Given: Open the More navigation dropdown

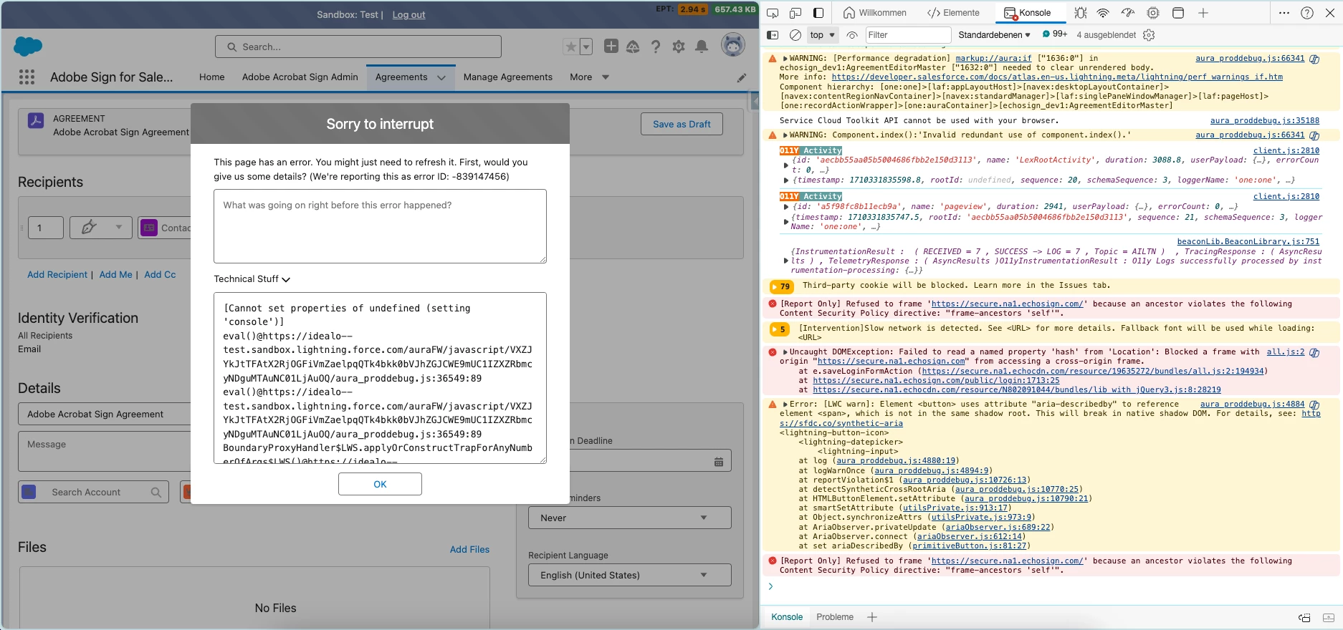Looking at the screenshot, I should coord(590,77).
